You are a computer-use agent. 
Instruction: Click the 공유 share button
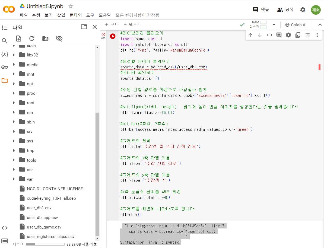tap(285, 9)
